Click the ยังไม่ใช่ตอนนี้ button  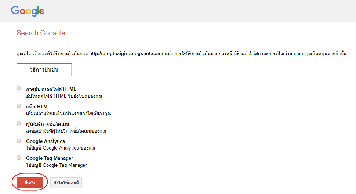[x=66, y=183]
